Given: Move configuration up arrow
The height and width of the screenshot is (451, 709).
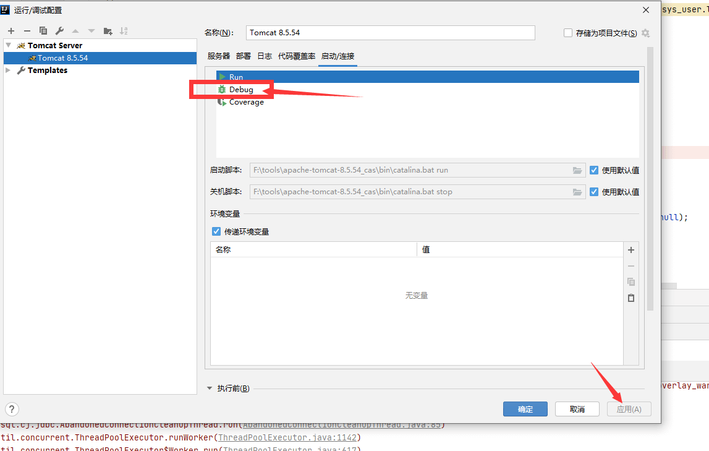Looking at the screenshot, I should pos(75,31).
